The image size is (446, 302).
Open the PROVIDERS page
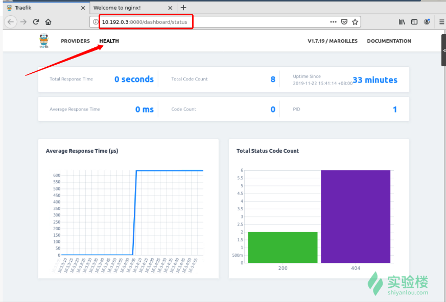(x=76, y=41)
